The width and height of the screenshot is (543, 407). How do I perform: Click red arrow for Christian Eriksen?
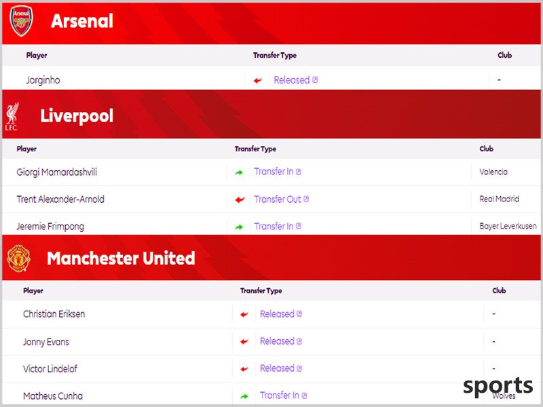click(244, 314)
